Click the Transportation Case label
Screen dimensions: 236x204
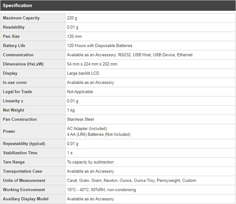pos(22,171)
